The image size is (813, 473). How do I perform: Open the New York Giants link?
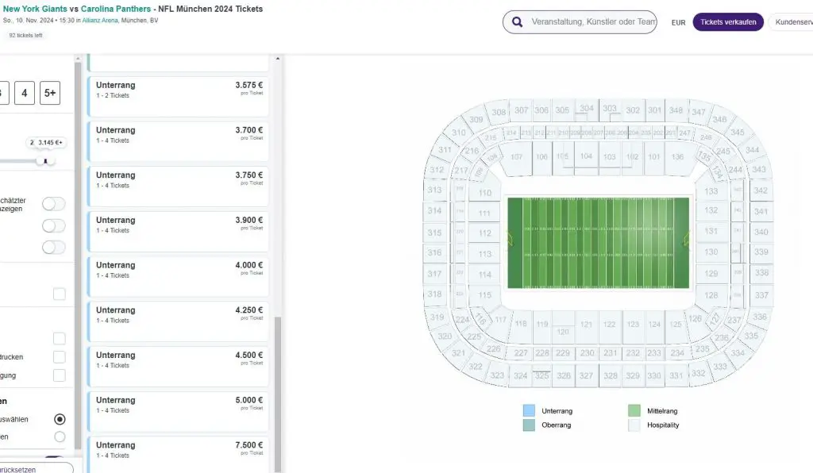[x=33, y=9]
